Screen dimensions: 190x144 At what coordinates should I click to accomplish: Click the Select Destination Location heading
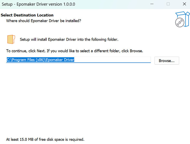click(27, 15)
